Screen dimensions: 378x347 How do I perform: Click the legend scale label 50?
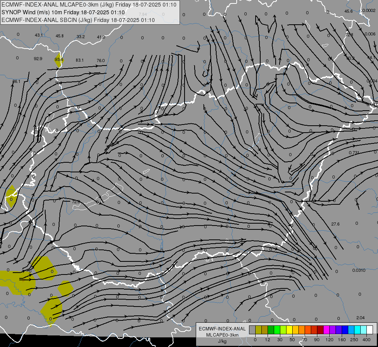tap(292, 340)
